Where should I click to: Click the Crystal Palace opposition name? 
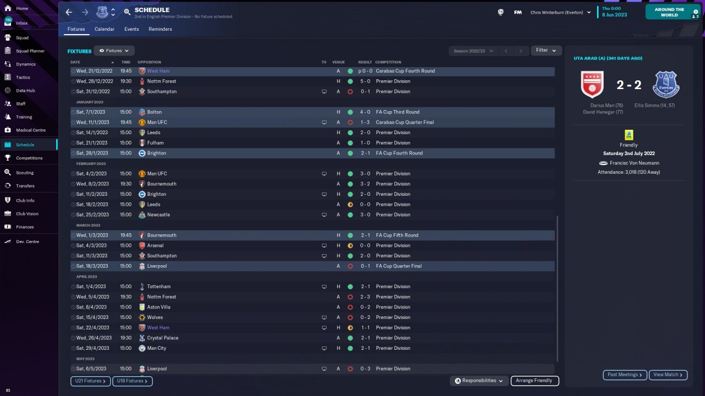coord(163,338)
